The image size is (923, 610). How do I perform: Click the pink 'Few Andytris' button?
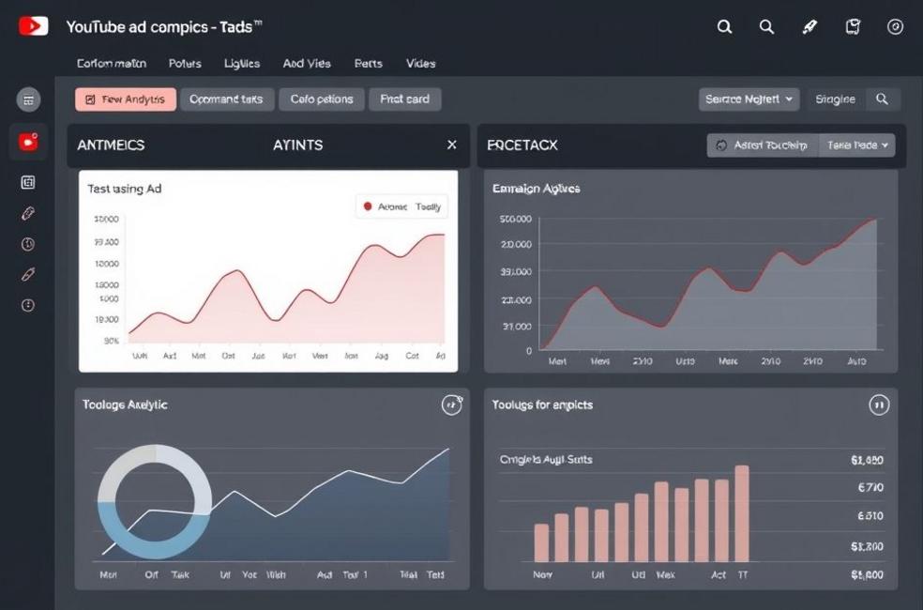126,99
